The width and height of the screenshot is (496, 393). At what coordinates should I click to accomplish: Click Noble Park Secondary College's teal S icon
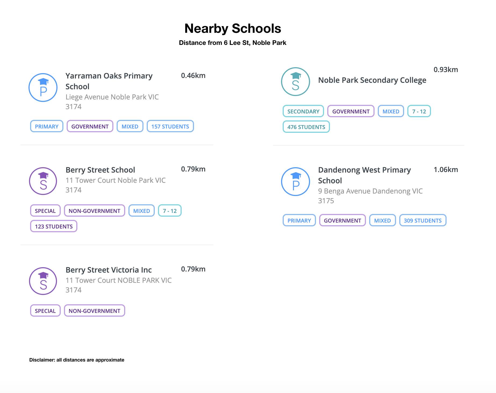click(x=296, y=82)
